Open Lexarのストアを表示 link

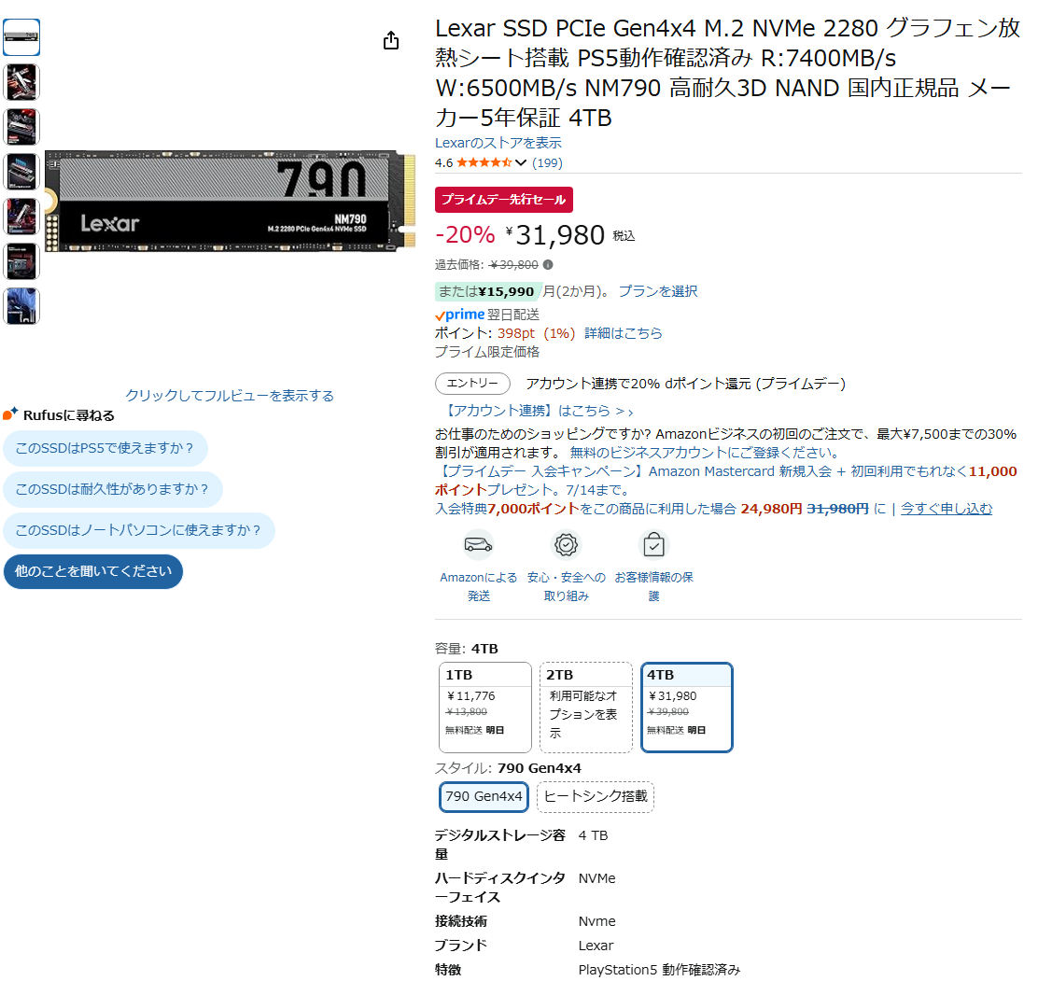click(x=498, y=142)
